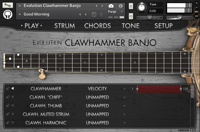
Task: Switch to the CHORDS tab
Action: [x=97, y=26]
